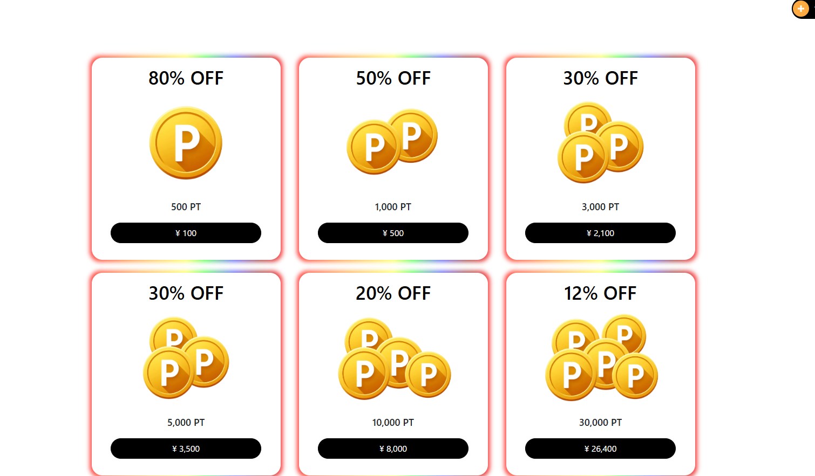Click the 12% OFF heading
Image resolution: width=815 pixels, height=476 pixels.
click(600, 293)
